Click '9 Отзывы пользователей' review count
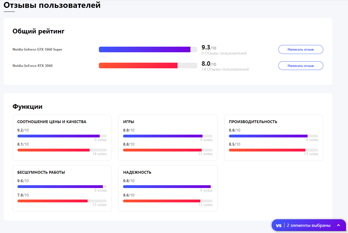This screenshot has height=233, width=348. (x=224, y=53)
